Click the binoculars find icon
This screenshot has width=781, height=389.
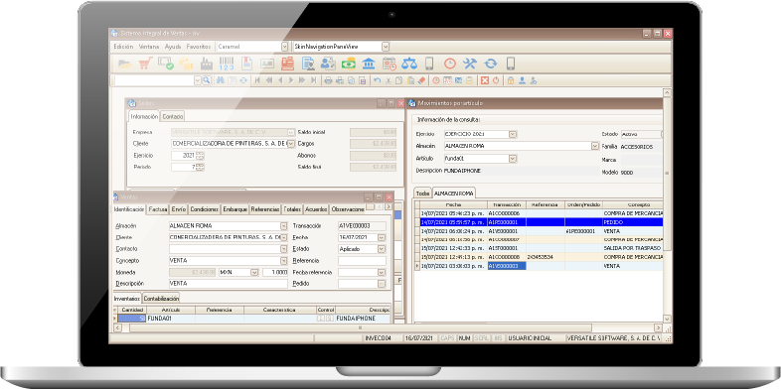[220, 80]
